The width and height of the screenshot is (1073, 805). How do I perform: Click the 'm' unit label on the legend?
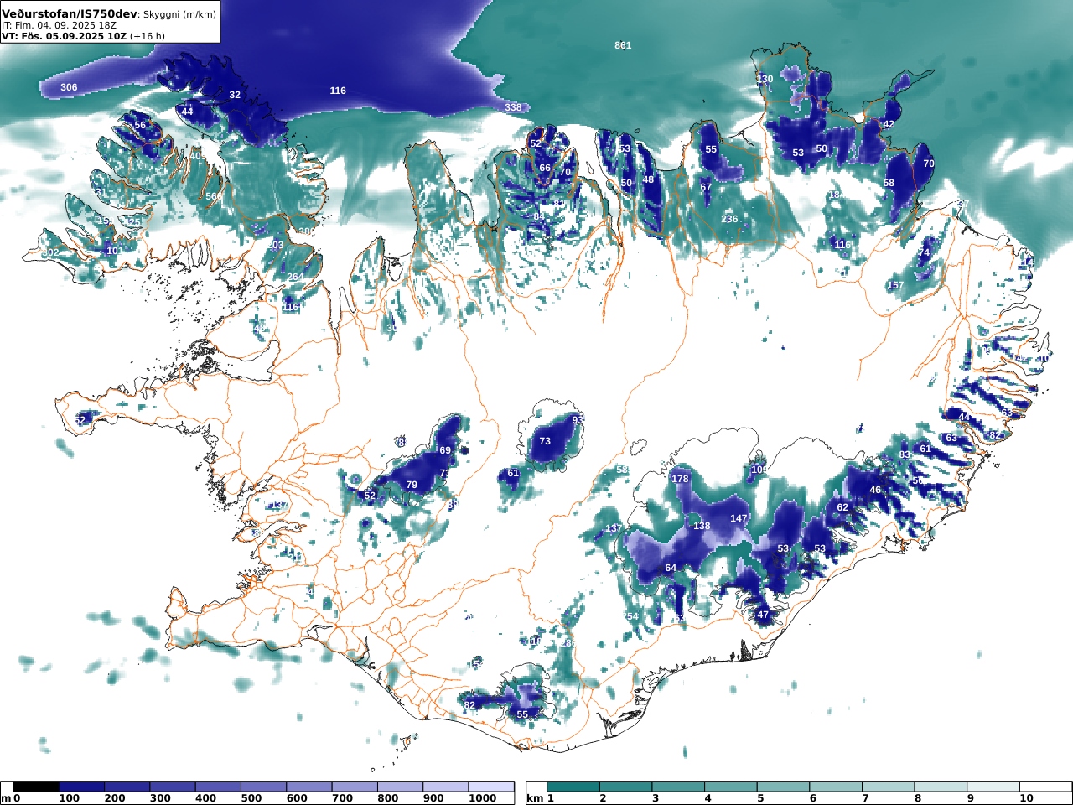click(6, 798)
